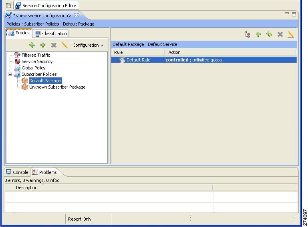Click the green plus Add Rule icon
308x227 pixels.
click(258, 35)
